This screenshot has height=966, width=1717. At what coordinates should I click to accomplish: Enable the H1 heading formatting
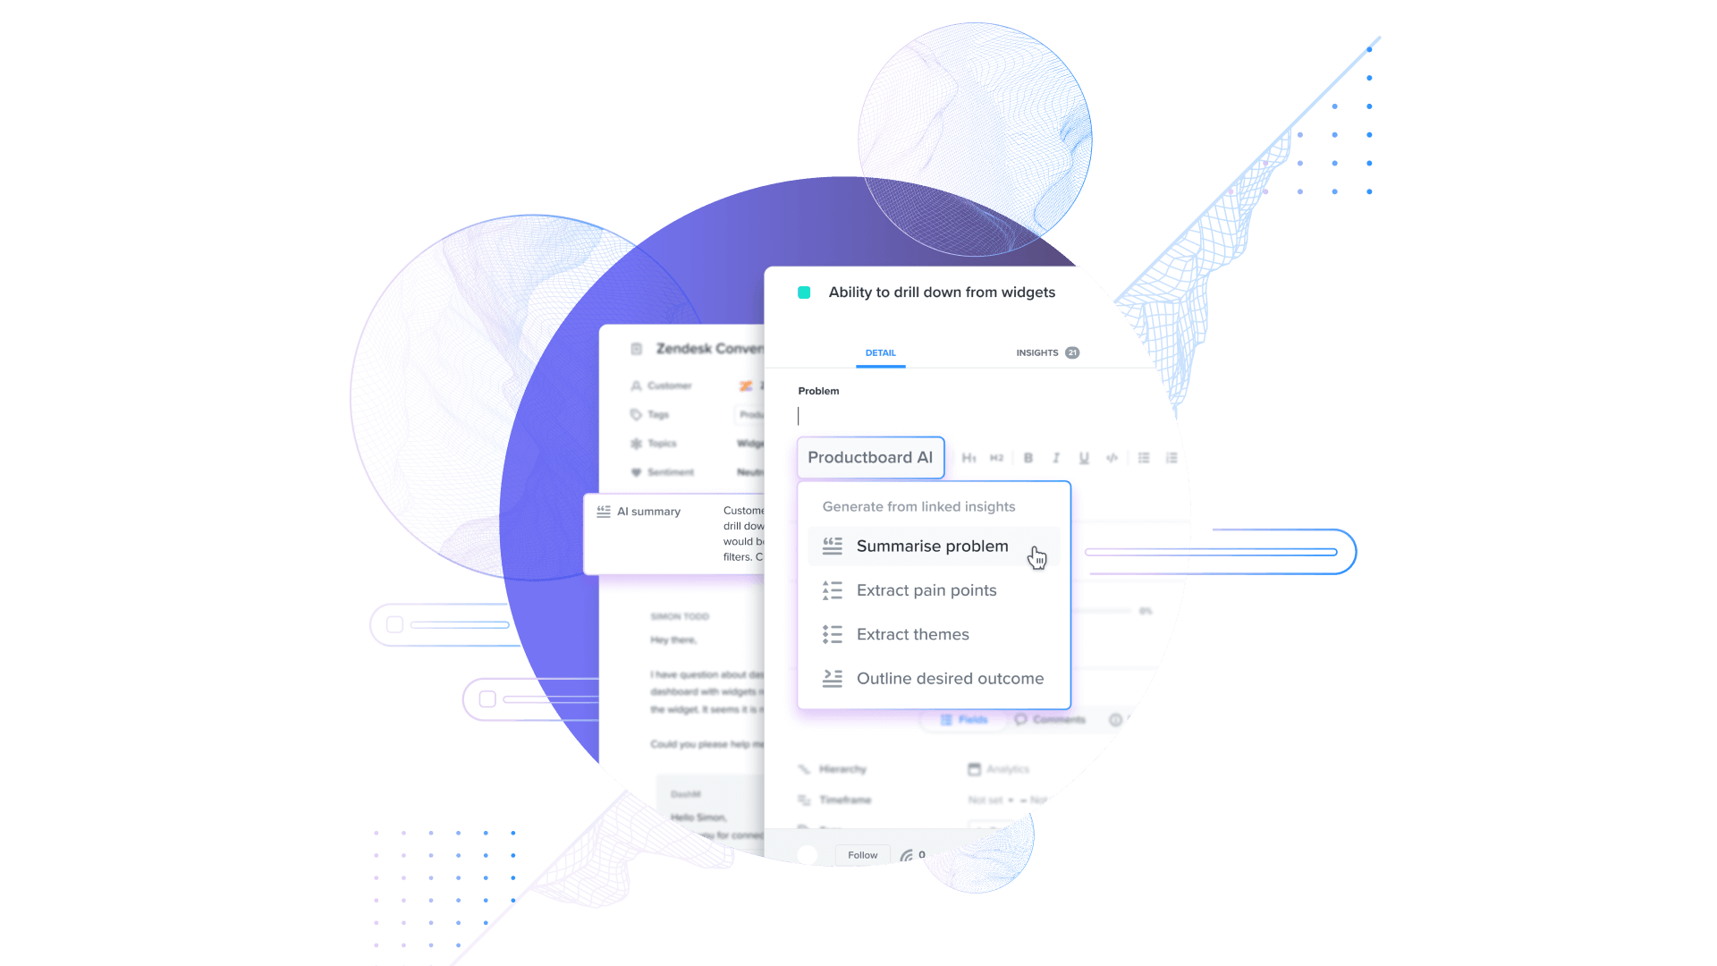pyautogui.click(x=968, y=459)
